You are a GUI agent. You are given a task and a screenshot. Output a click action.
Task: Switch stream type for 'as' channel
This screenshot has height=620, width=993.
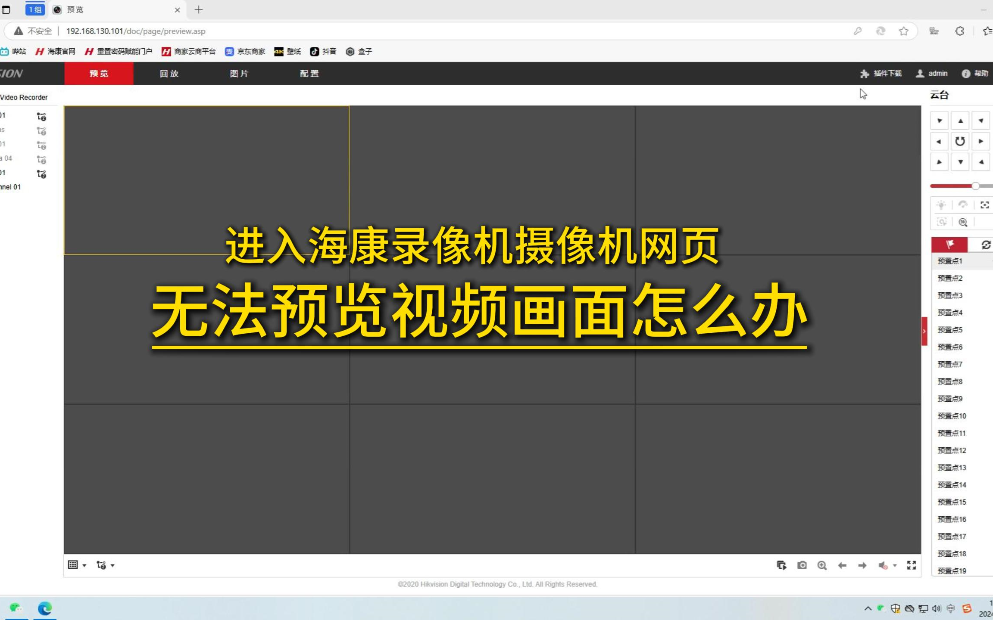point(41,131)
